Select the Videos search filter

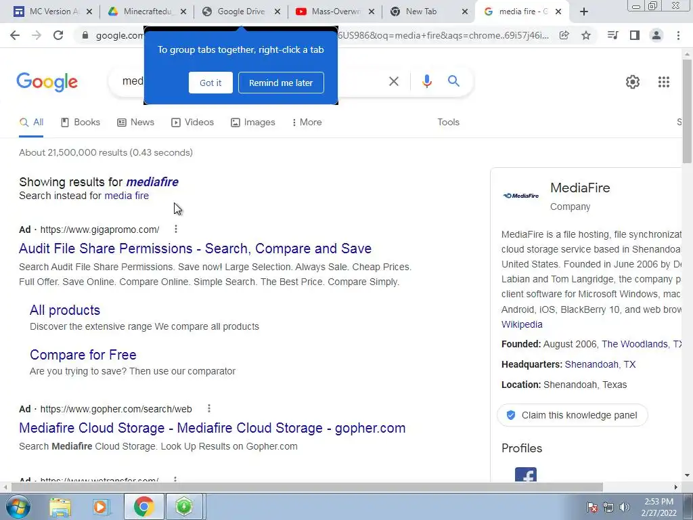pyautogui.click(x=192, y=123)
